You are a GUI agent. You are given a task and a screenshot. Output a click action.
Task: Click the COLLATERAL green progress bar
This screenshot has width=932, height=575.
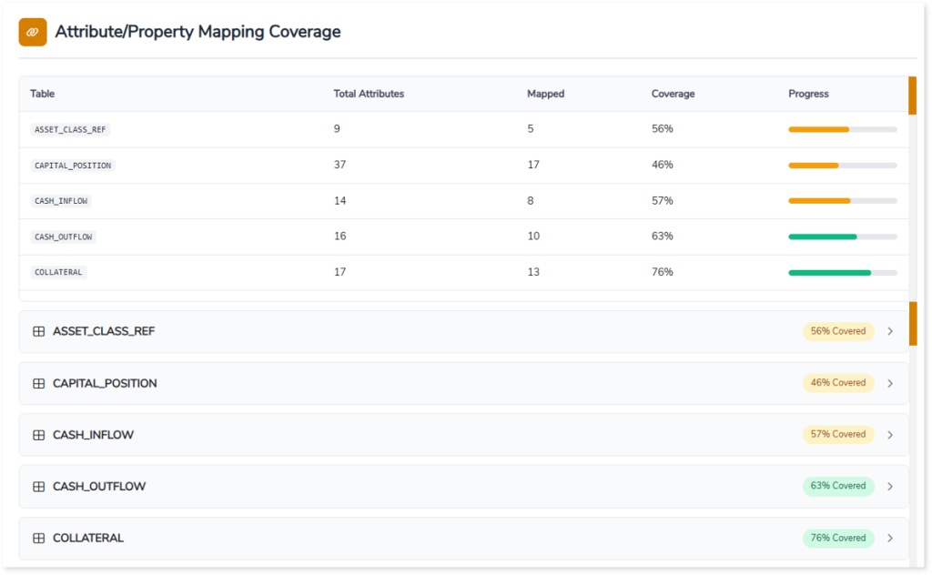coord(842,272)
